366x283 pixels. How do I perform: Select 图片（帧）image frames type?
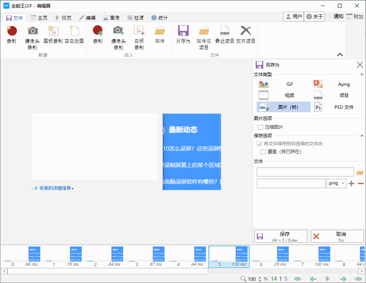coord(284,107)
